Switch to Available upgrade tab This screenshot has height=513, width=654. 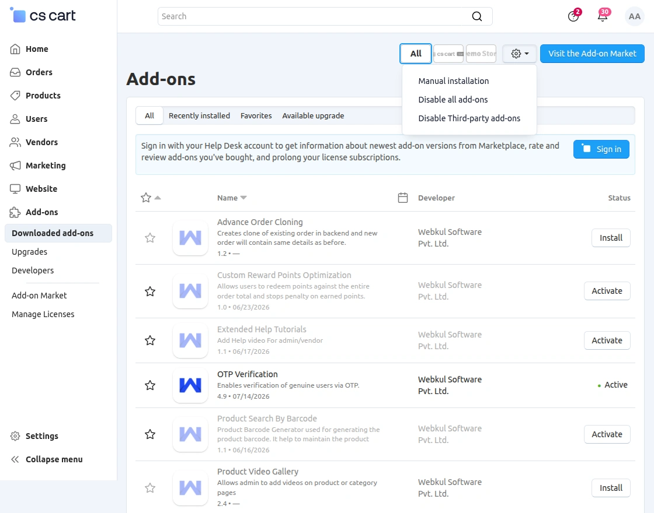[x=313, y=116]
